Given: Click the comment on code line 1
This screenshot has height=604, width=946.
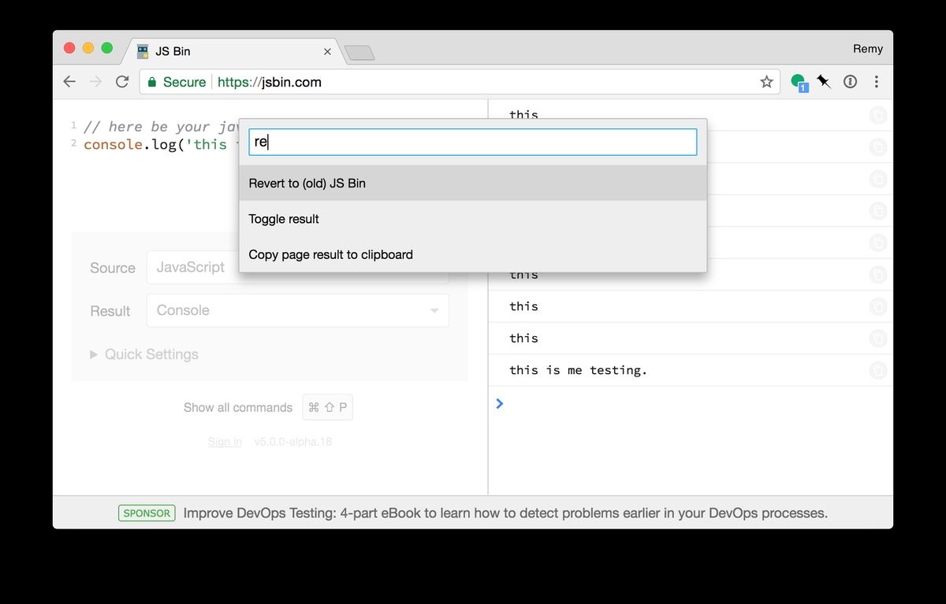Looking at the screenshot, I should click(161, 127).
